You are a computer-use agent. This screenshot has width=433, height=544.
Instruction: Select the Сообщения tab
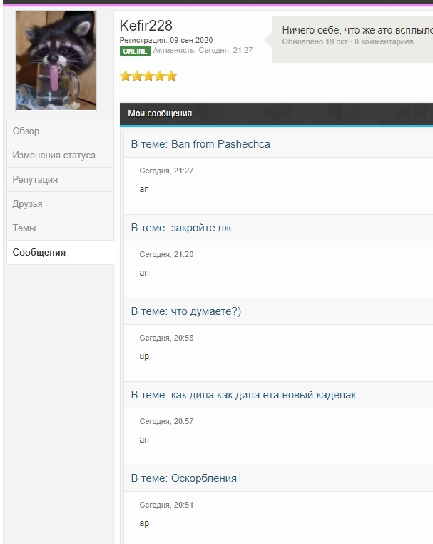61,253
